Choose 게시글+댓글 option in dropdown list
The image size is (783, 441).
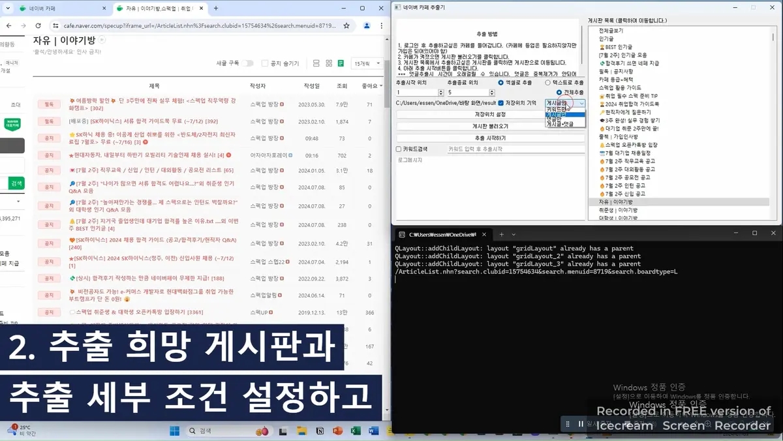[x=565, y=124]
